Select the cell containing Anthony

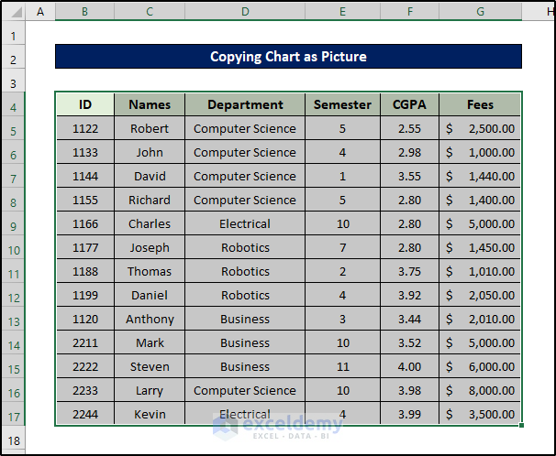click(150, 320)
